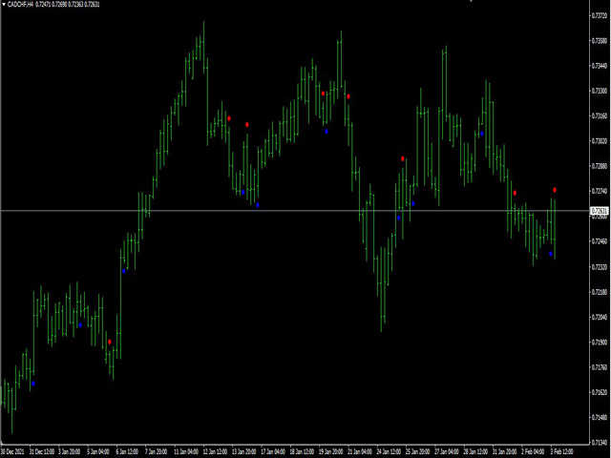Select the rightmost red signal dot

pos(555,190)
